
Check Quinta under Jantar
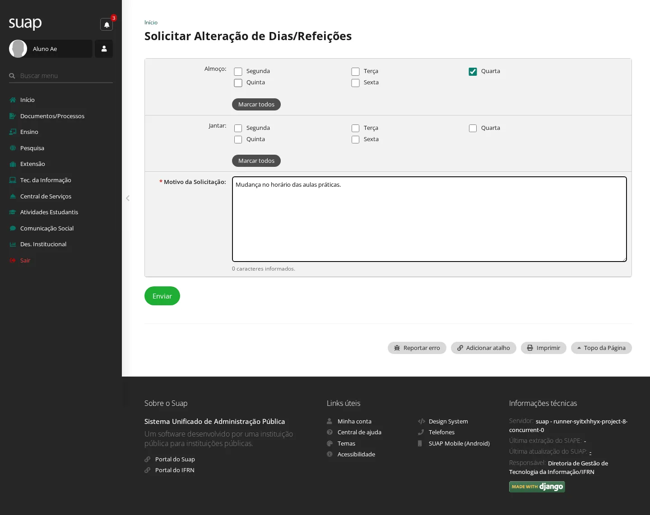[238, 139]
